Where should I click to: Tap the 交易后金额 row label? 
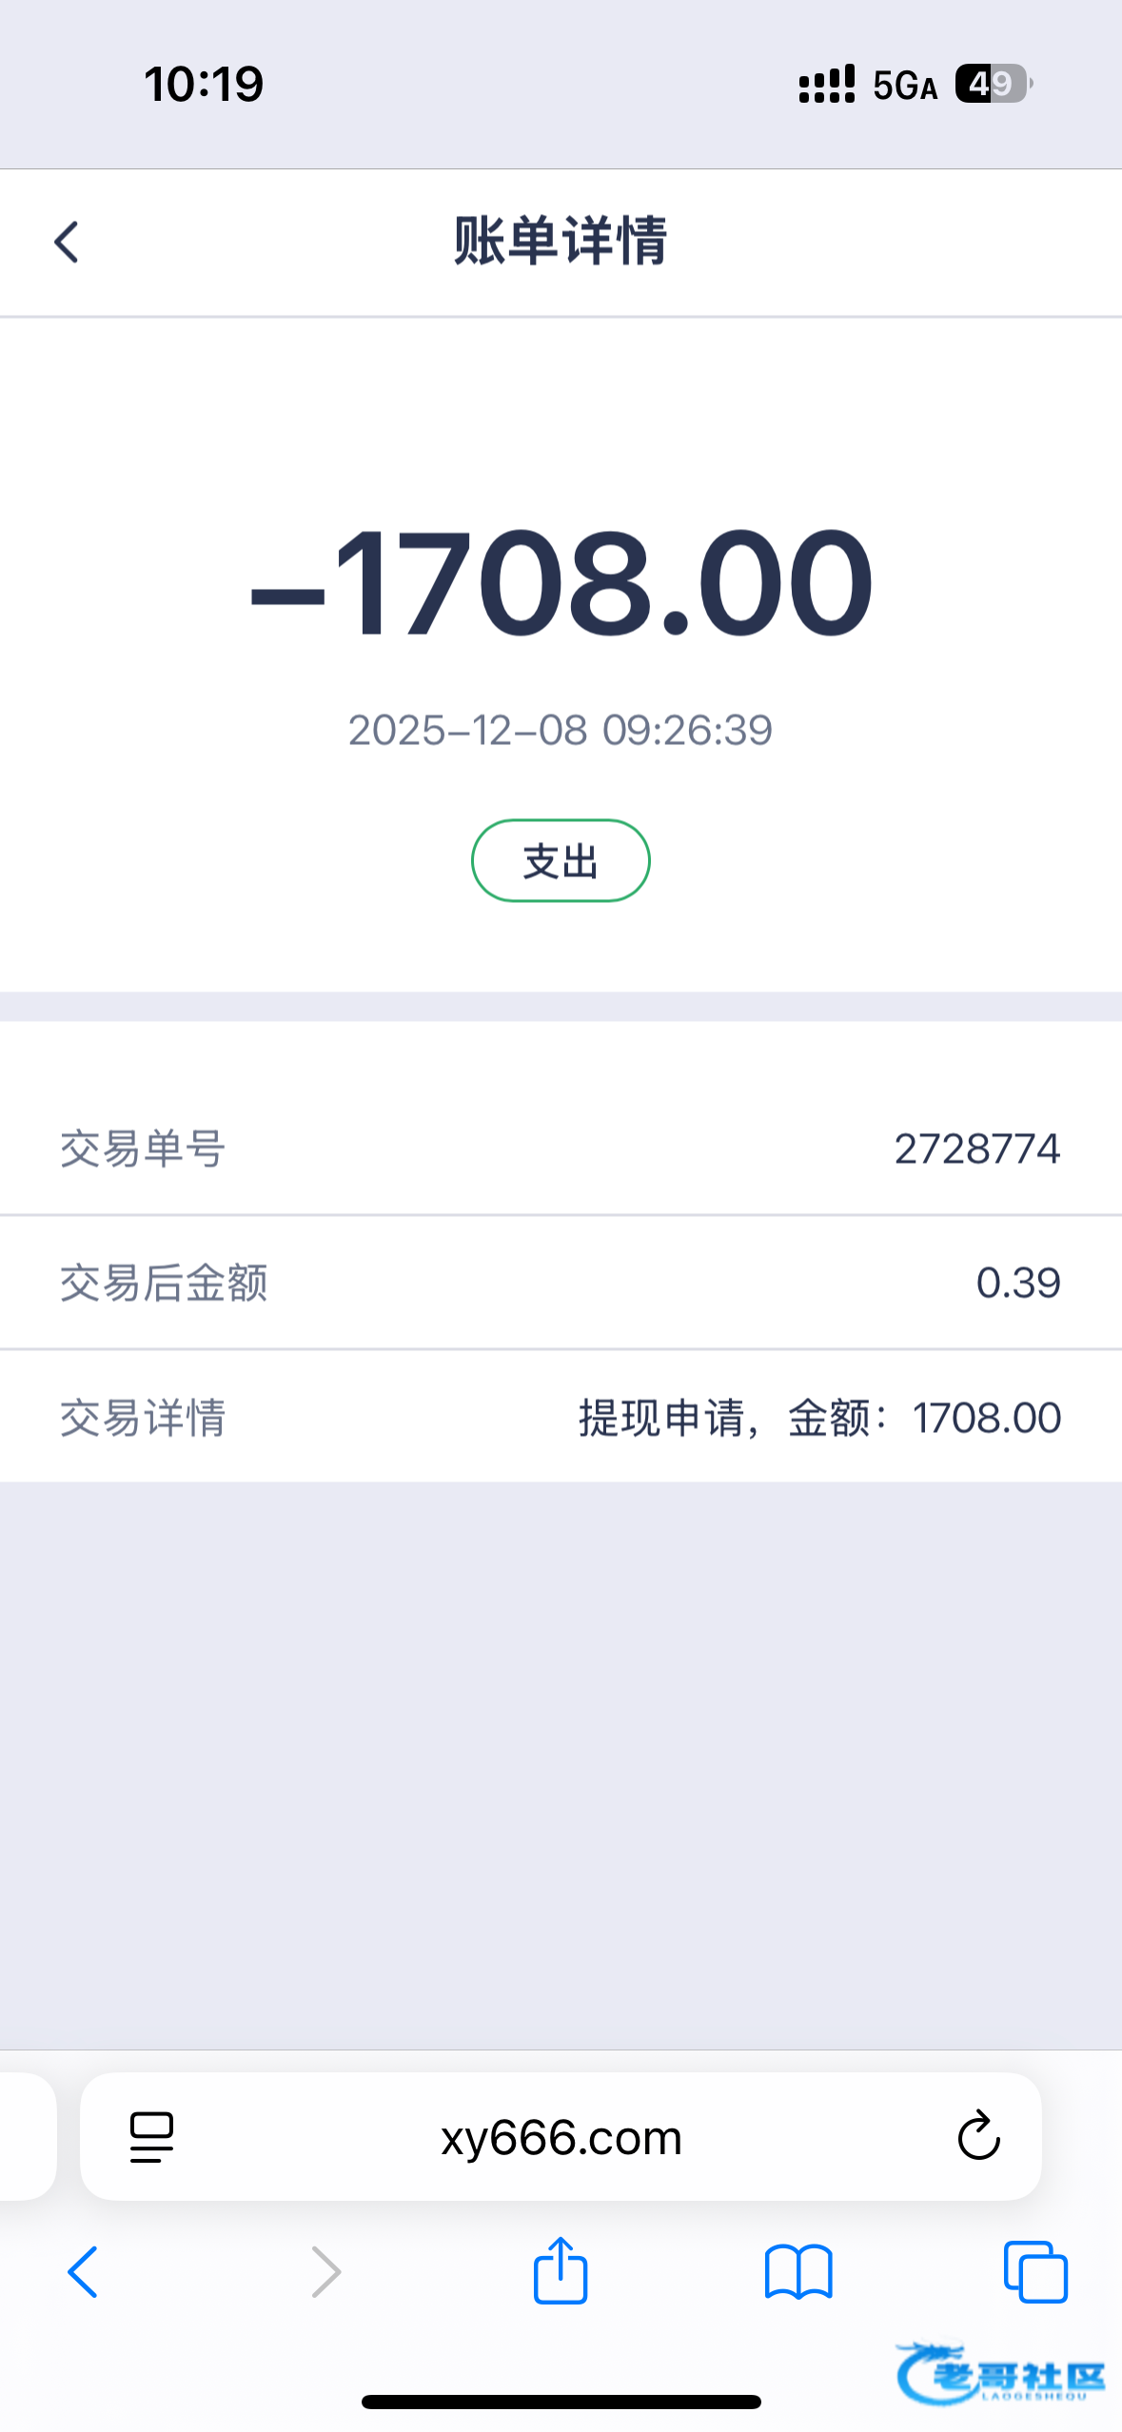(x=164, y=1283)
